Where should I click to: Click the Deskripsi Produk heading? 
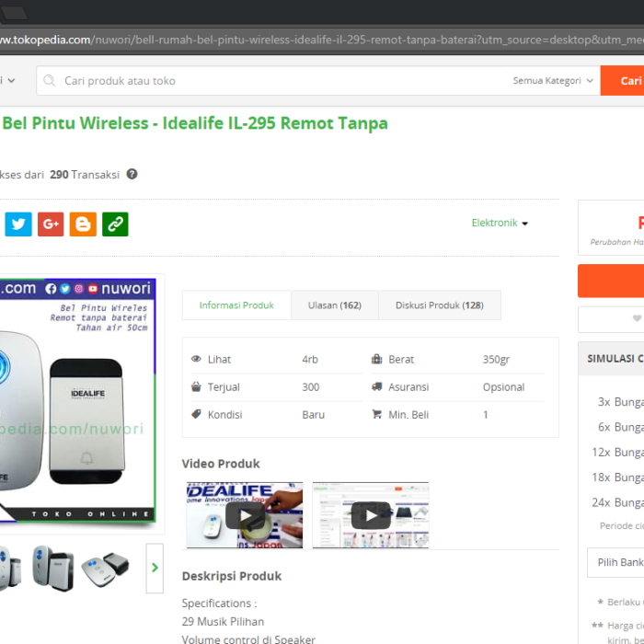[232, 576]
